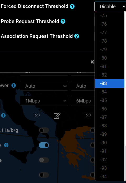Viewport: 126px width, 183px height.
Task: Open the Disable threshold dropdown
Action: tap(110, 6)
